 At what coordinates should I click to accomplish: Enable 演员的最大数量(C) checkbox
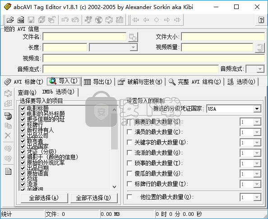129,132
